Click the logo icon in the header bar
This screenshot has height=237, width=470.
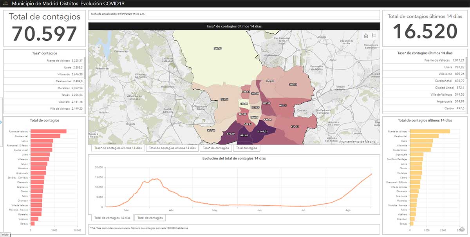pyautogui.click(x=5, y=4)
